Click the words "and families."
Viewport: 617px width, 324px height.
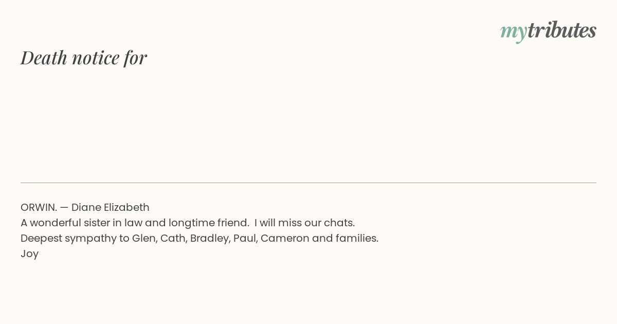coord(345,238)
